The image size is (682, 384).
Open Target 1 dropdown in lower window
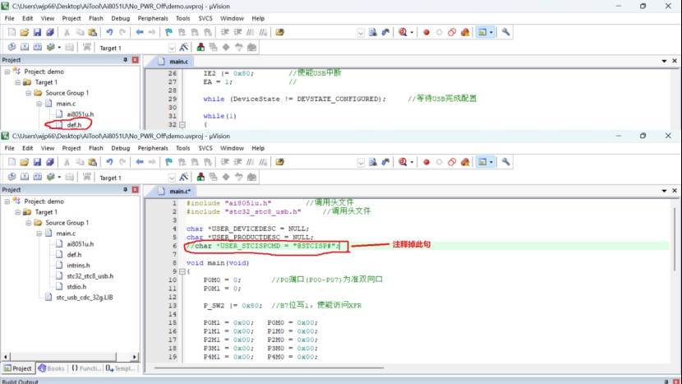click(x=172, y=177)
